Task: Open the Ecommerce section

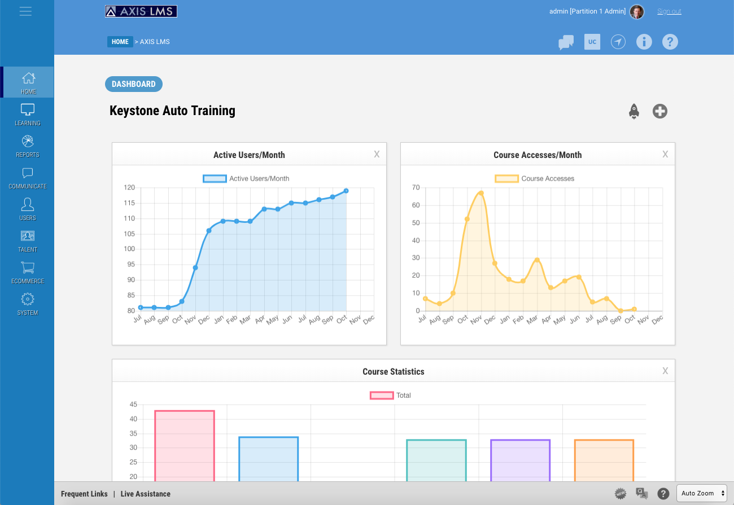Action: (28, 272)
